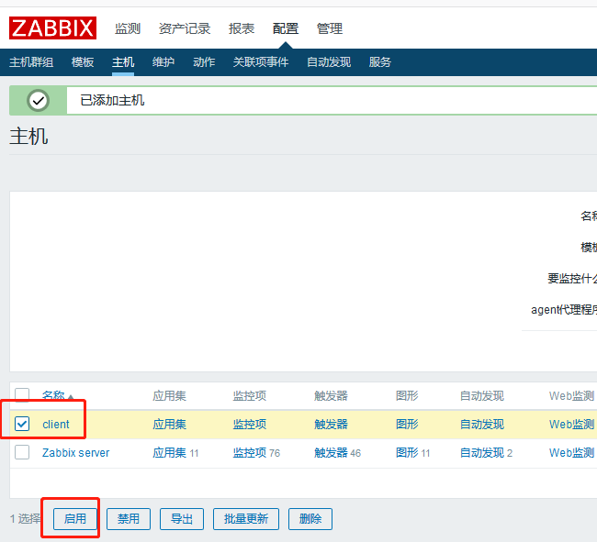Toggle the select-all hosts checkbox
This screenshot has height=542, width=597.
coord(22,395)
